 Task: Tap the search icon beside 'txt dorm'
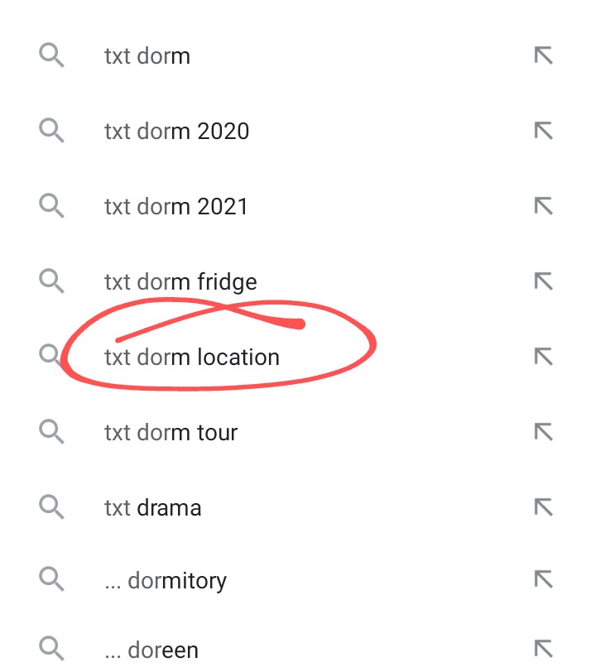(51, 55)
